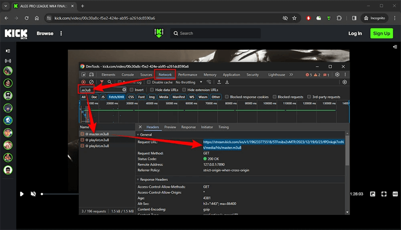Open the Application tab
The height and width of the screenshot is (230, 401).
pos(231,74)
